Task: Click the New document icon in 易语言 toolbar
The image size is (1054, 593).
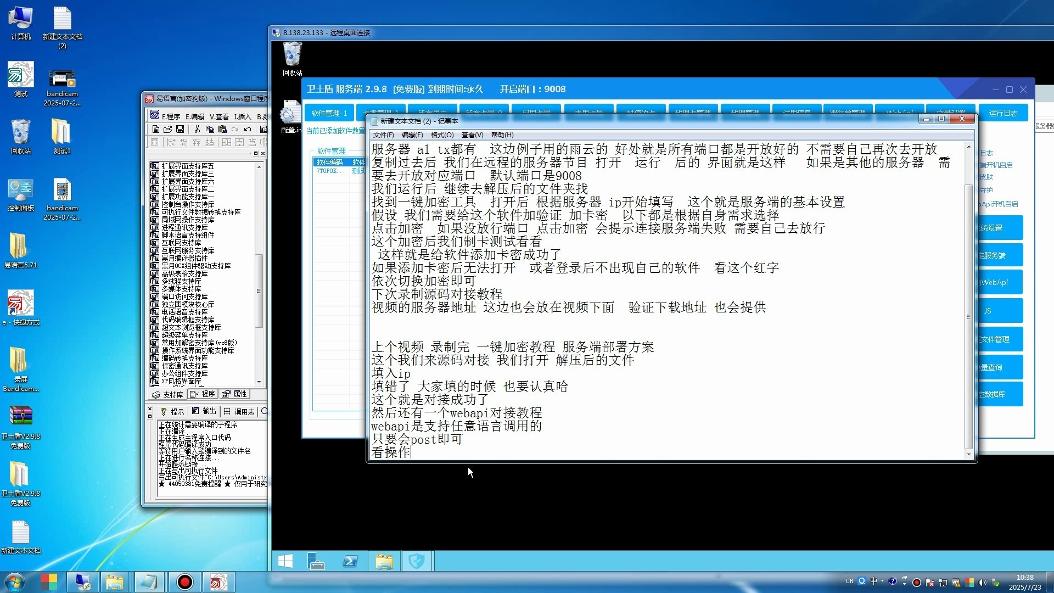Action: click(x=156, y=130)
